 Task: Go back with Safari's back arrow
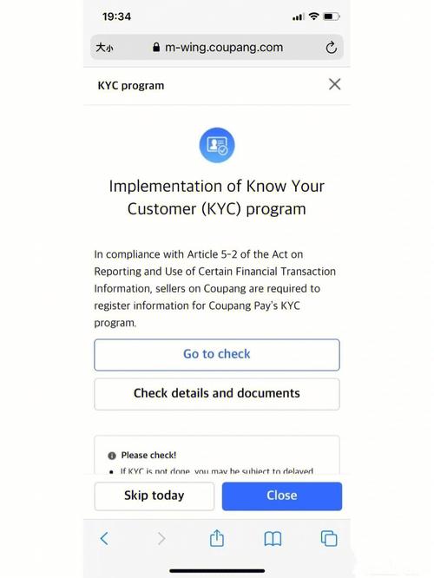pyautogui.click(x=104, y=539)
